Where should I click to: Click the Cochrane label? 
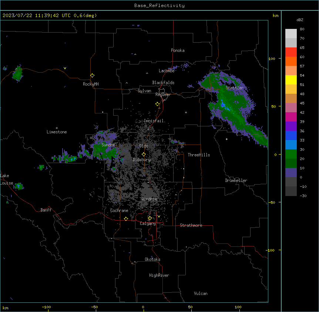coord(119,210)
